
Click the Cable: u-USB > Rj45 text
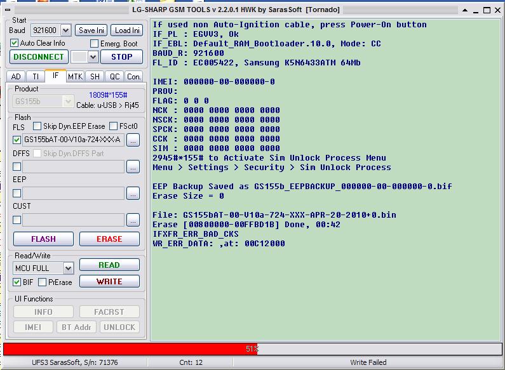(x=107, y=105)
